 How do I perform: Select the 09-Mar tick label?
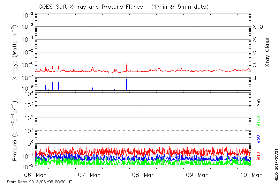click(x=197, y=175)
